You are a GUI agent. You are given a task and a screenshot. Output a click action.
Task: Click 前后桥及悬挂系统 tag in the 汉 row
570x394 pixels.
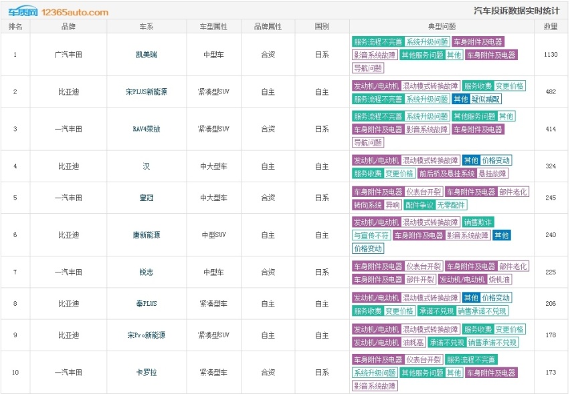[447, 174]
